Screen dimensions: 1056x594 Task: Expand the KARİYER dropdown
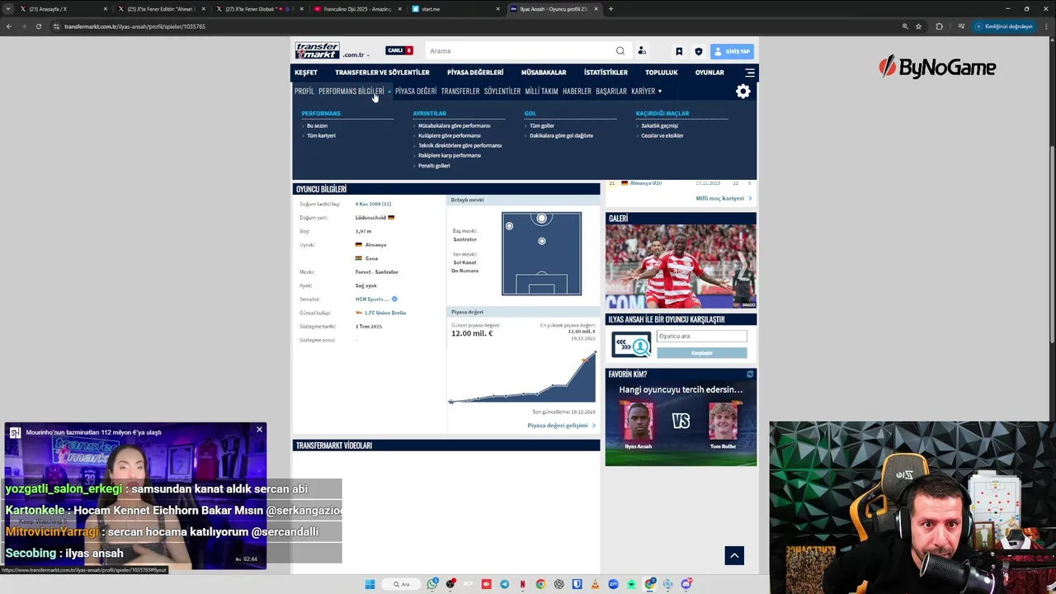(646, 92)
